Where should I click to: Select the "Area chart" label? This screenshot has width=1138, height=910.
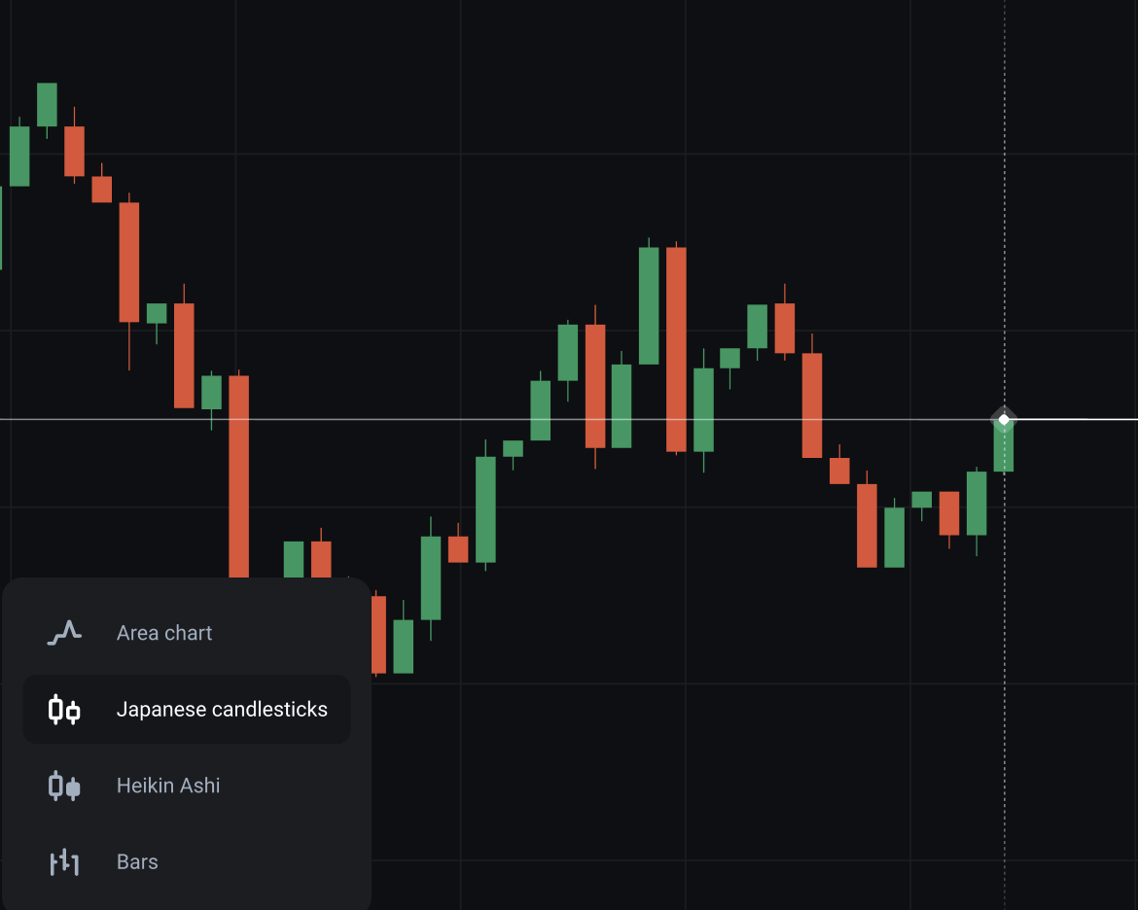click(x=164, y=634)
